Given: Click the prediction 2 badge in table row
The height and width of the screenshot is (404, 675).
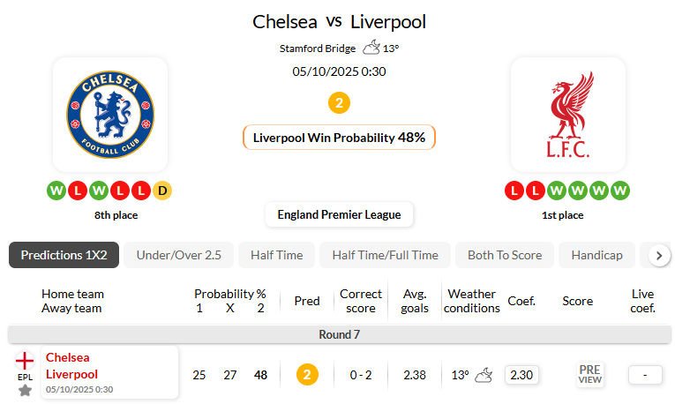Looking at the screenshot, I should [x=306, y=375].
